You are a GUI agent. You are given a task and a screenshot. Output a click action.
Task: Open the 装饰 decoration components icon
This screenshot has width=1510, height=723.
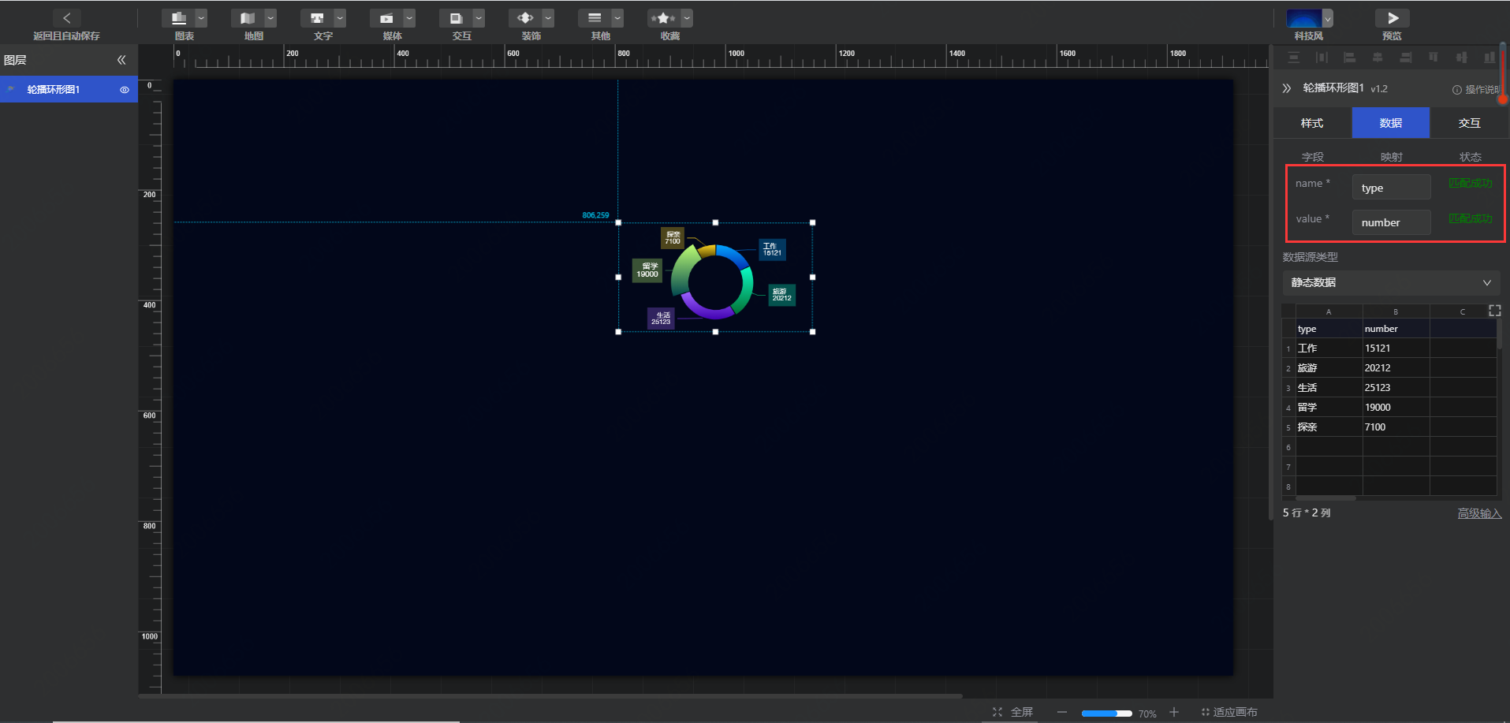point(525,17)
